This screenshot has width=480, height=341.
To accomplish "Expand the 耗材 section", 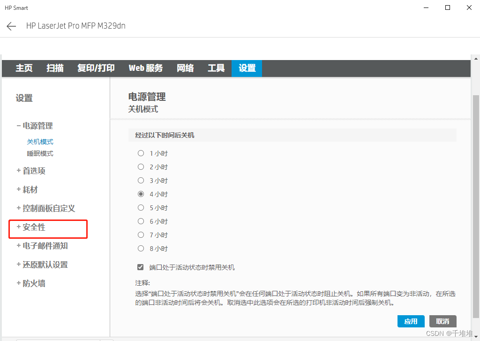I will (x=27, y=189).
